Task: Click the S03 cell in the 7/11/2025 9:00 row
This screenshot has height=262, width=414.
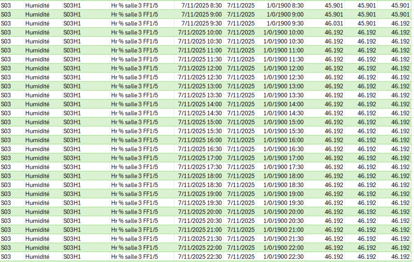Action: tap(6, 15)
